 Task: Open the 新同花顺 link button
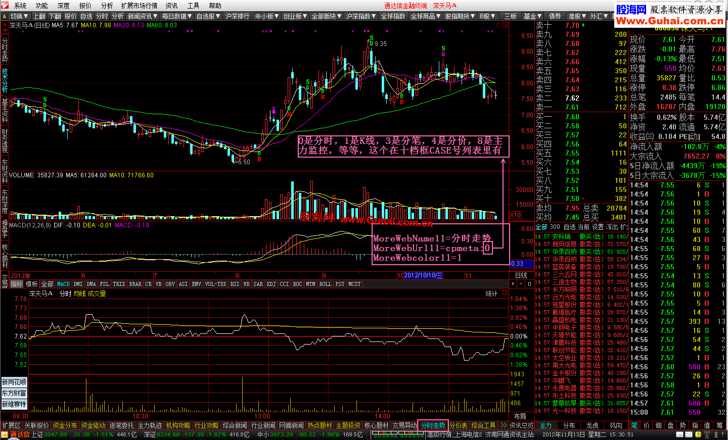click(14, 382)
